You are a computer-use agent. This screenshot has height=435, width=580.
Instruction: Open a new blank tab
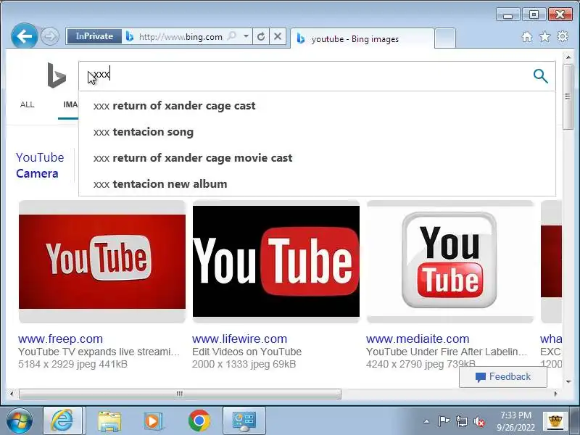[x=444, y=38]
